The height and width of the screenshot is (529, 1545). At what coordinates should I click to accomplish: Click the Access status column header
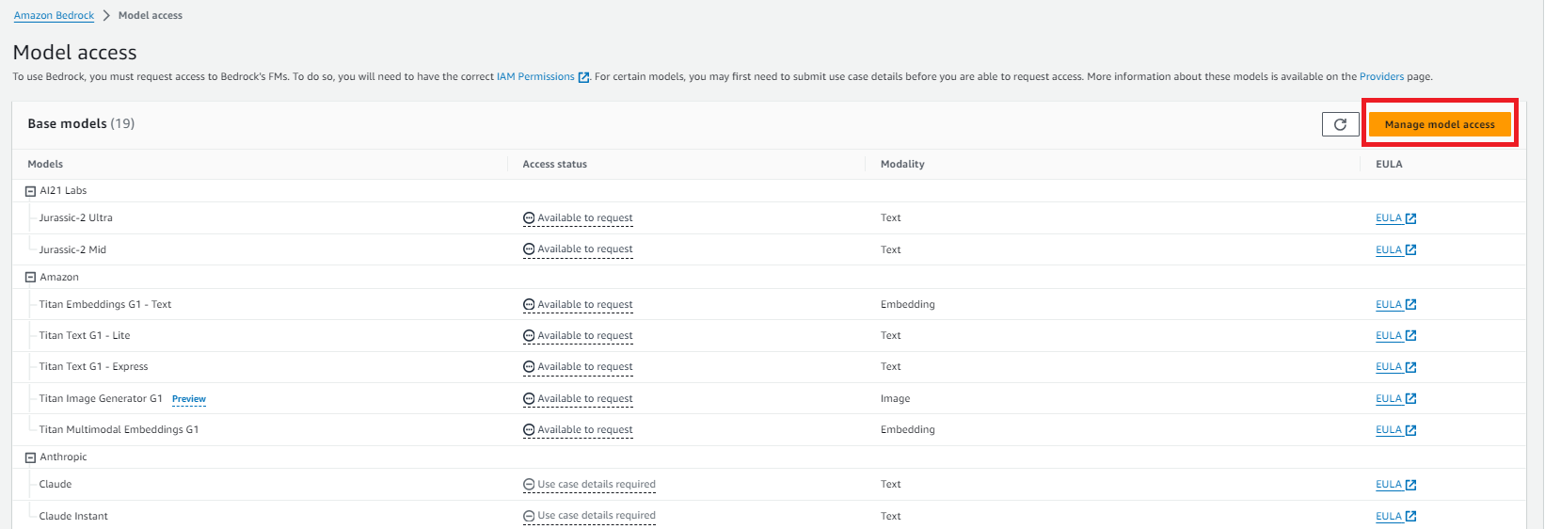554,164
